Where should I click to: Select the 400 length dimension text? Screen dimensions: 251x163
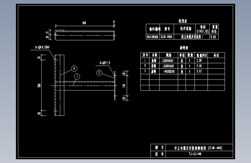tap(84, 23)
